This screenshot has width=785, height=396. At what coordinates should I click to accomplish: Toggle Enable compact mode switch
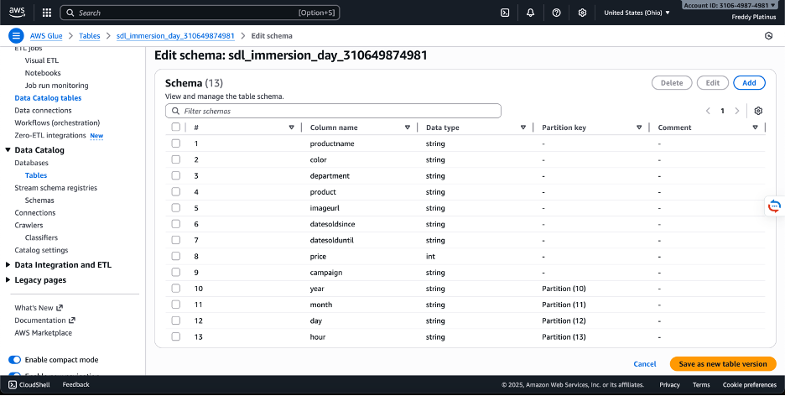15,360
